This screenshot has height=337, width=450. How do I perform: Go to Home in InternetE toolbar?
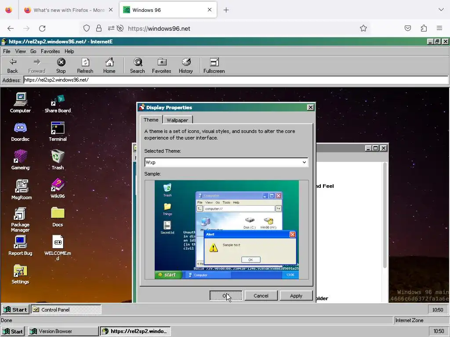click(109, 66)
